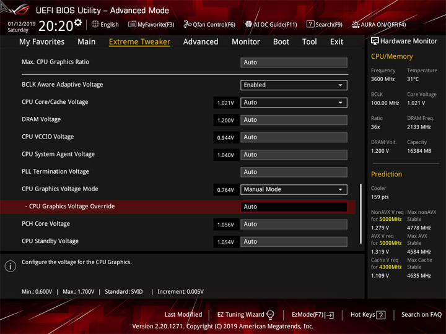This screenshot has width=446, height=334.
Task: Open MyFavorite(F3) icon
Action: [132, 24]
